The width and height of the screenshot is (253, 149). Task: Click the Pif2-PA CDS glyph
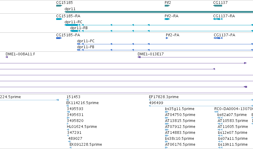pos(167,38)
